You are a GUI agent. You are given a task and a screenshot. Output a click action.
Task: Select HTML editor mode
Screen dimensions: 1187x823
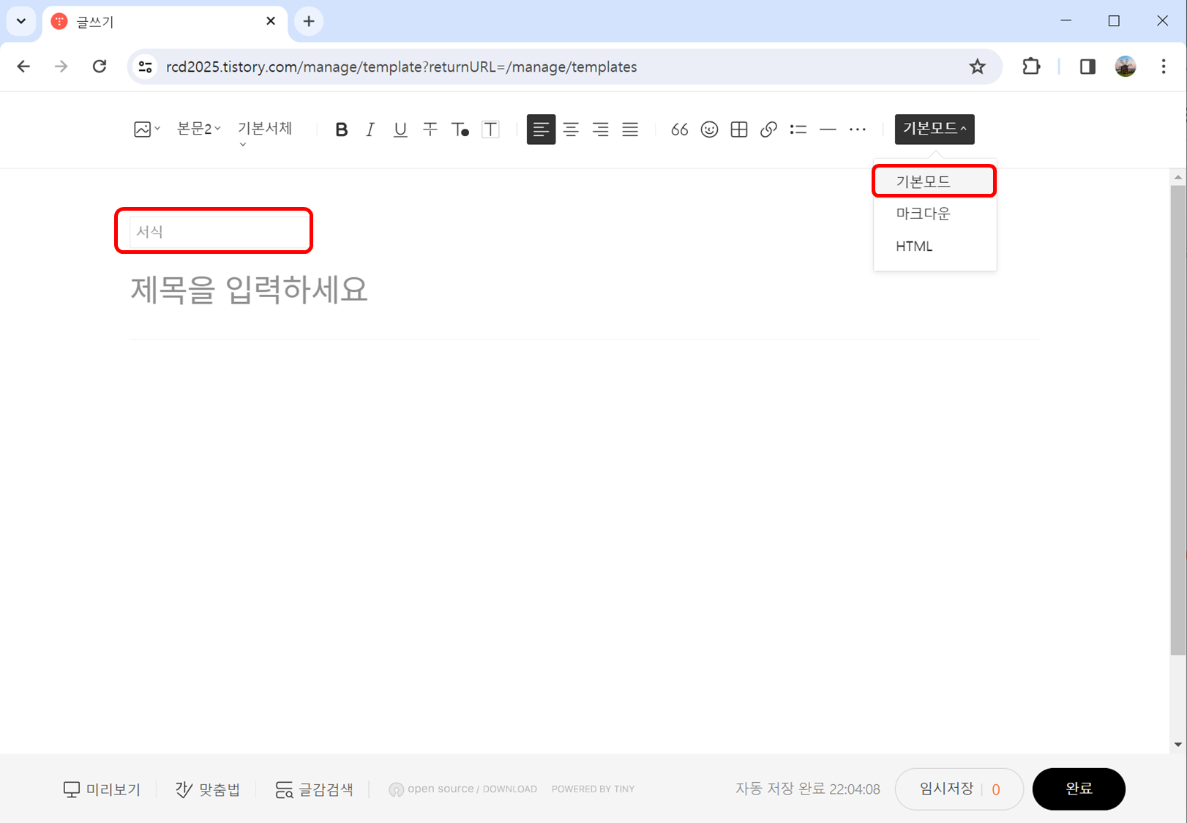click(935, 247)
